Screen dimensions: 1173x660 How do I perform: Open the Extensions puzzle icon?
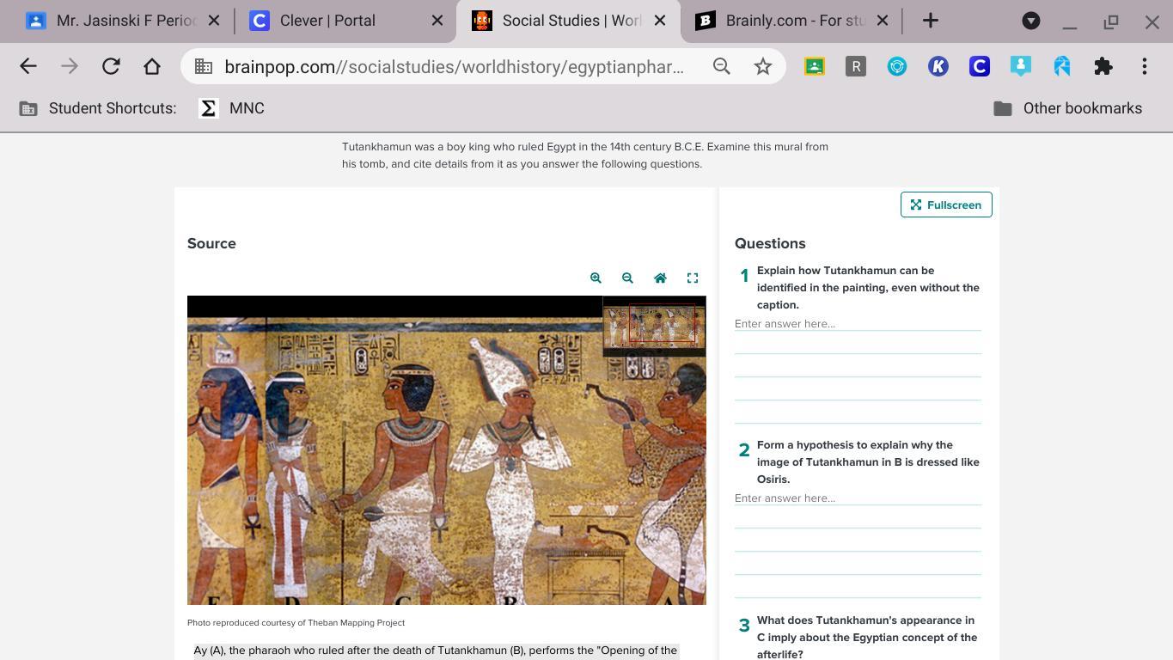pyautogui.click(x=1103, y=67)
